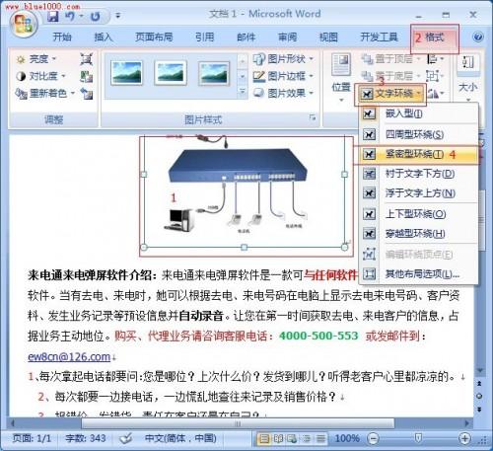The image size is (493, 451).
Task: Click the zoom slider handle
Action: 418,438
